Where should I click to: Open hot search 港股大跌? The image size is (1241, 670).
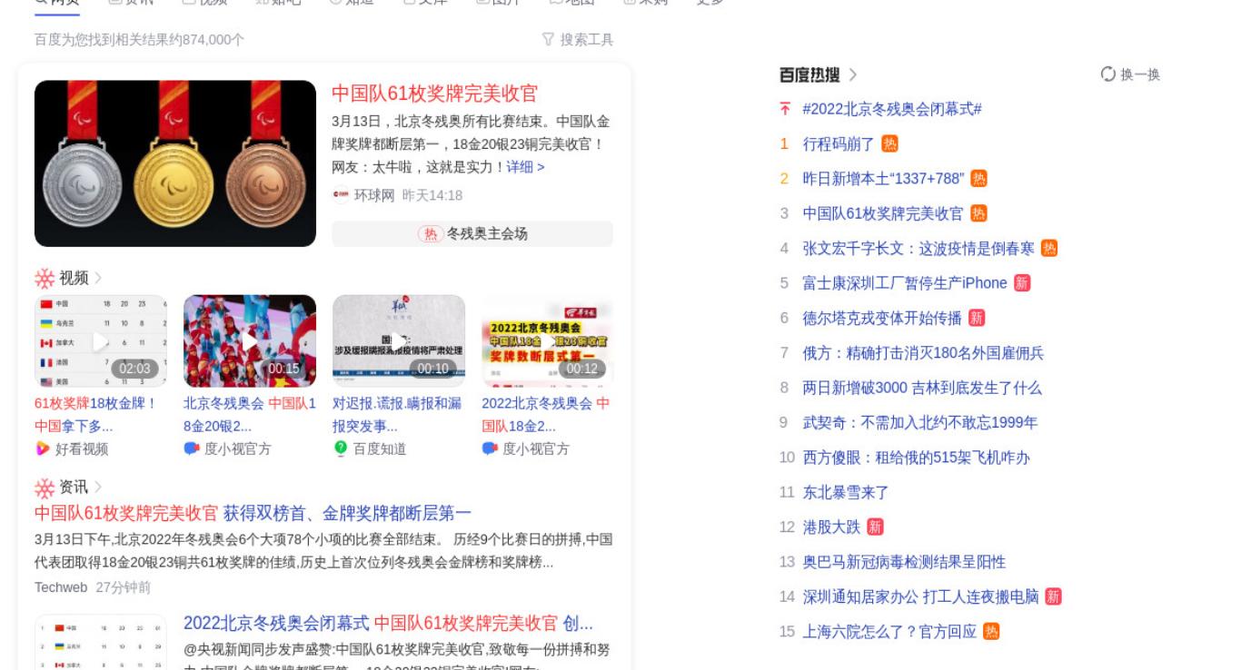coord(831,527)
